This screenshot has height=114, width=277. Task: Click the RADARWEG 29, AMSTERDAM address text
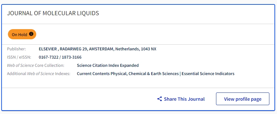(x=87, y=49)
